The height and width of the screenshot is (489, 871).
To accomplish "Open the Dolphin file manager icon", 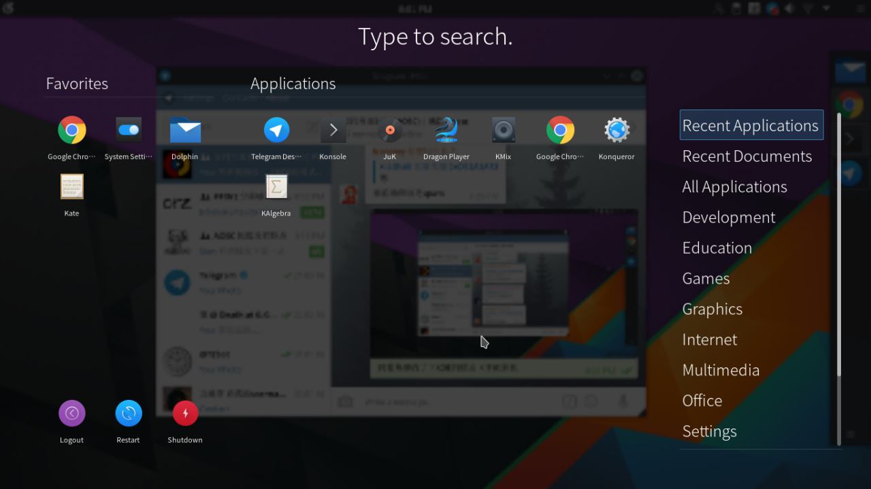I will [185, 130].
